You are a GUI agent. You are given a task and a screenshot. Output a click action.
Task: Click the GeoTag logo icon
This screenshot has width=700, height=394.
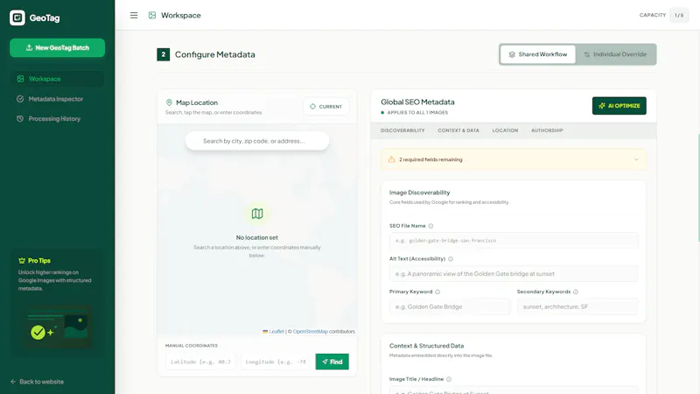pyautogui.click(x=17, y=18)
